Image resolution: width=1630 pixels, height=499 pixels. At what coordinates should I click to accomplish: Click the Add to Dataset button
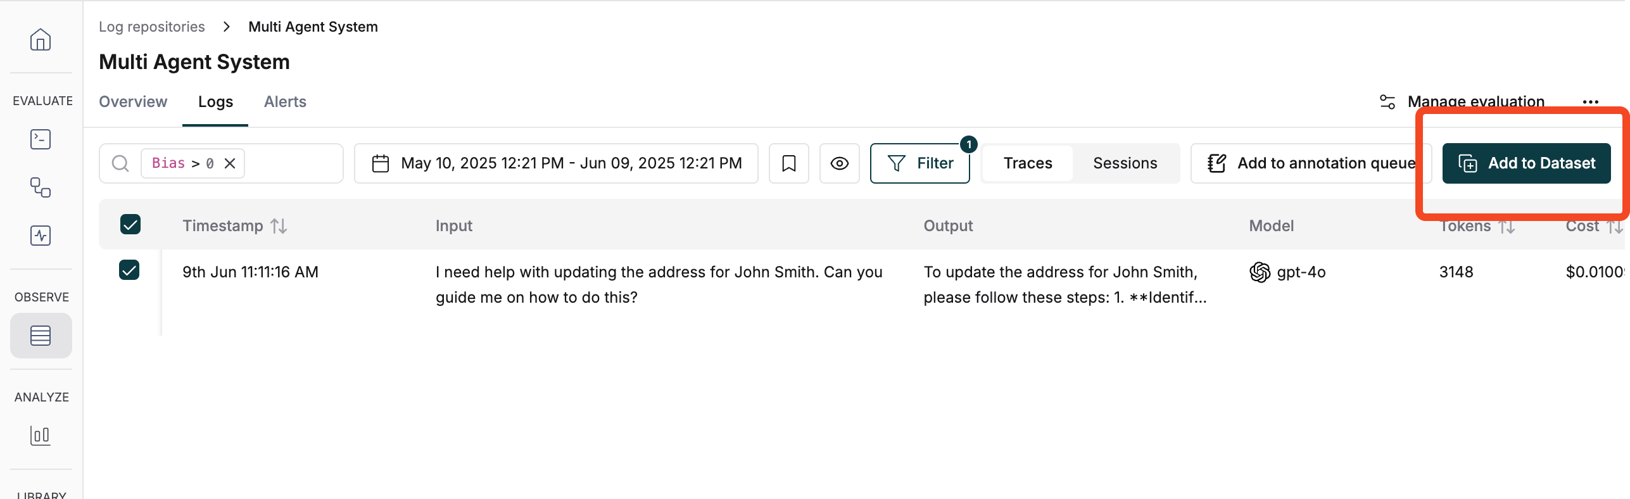point(1526,163)
